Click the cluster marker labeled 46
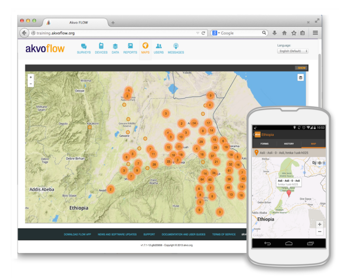 tap(228, 187)
